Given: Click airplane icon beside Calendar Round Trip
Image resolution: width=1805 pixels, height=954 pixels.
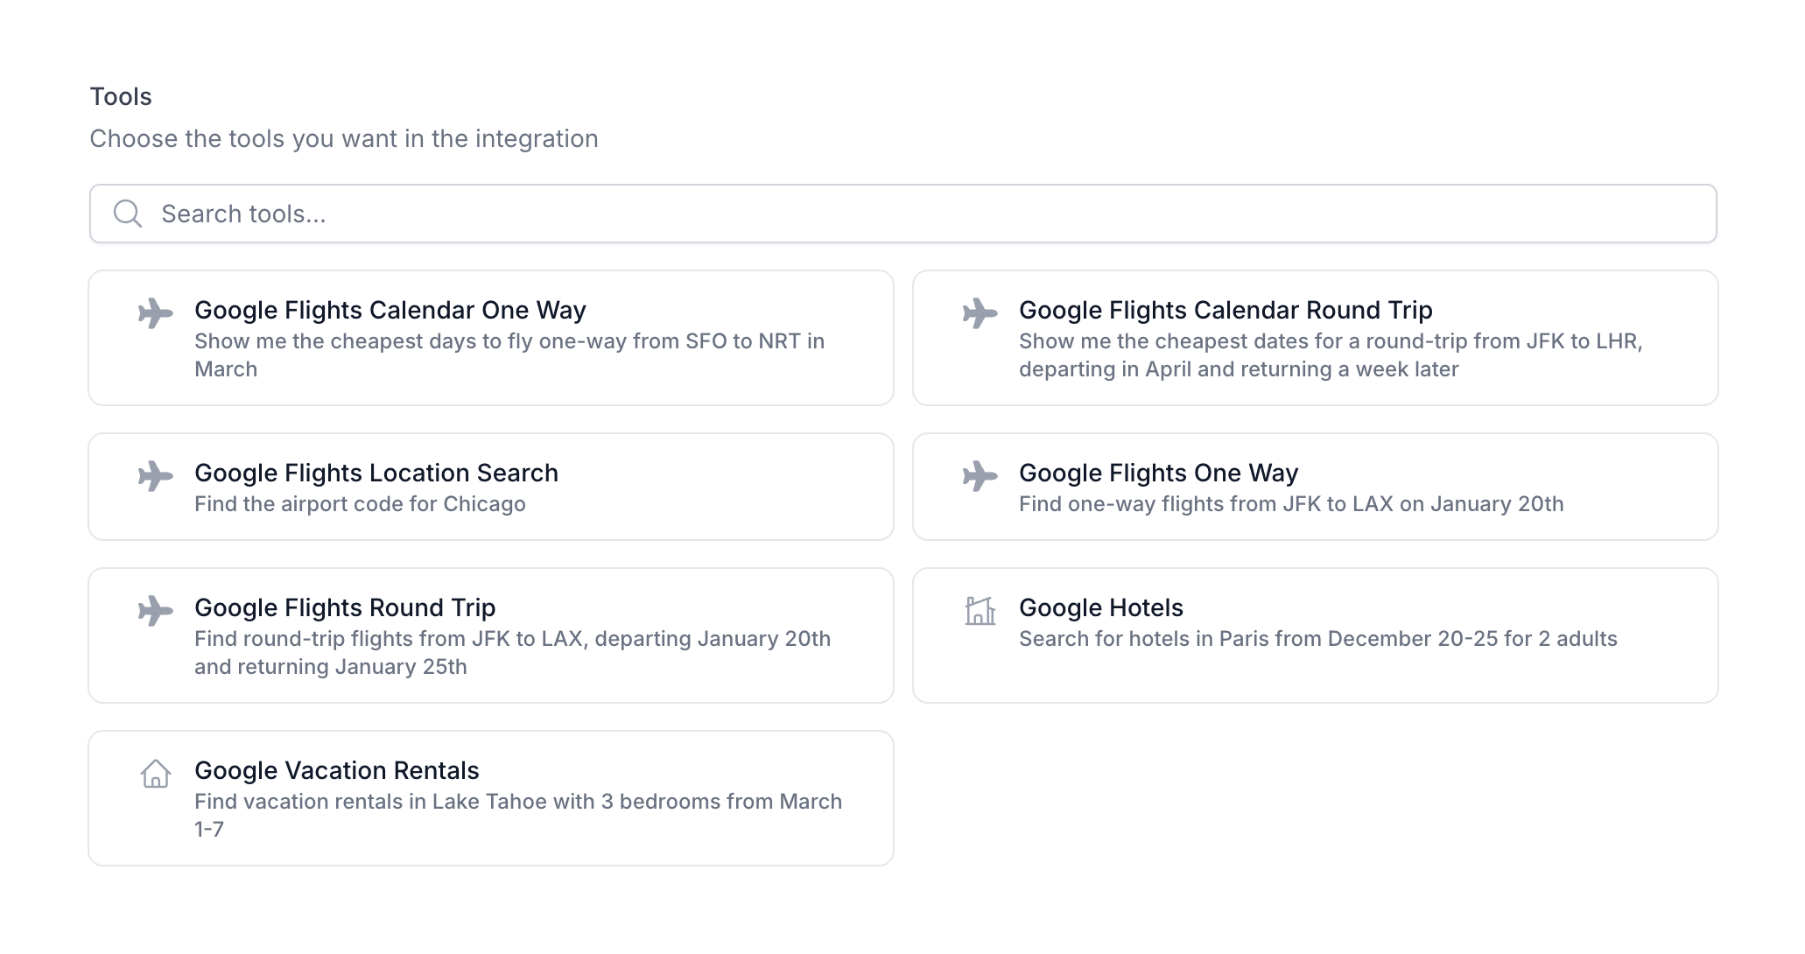Looking at the screenshot, I should [x=980, y=313].
